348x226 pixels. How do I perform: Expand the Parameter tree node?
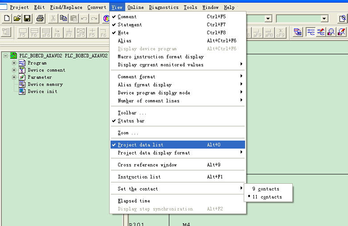(x=14, y=77)
